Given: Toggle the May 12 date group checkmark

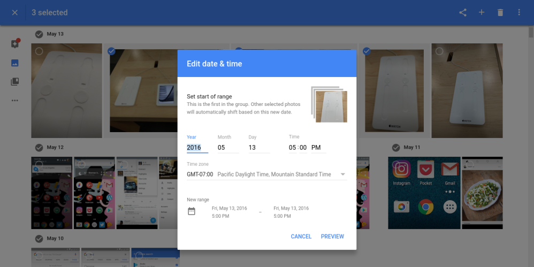Looking at the screenshot, I should [x=39, y=147].
